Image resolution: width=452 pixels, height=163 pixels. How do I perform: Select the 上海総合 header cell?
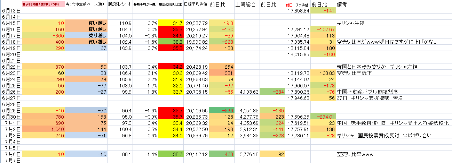(247, 5)
